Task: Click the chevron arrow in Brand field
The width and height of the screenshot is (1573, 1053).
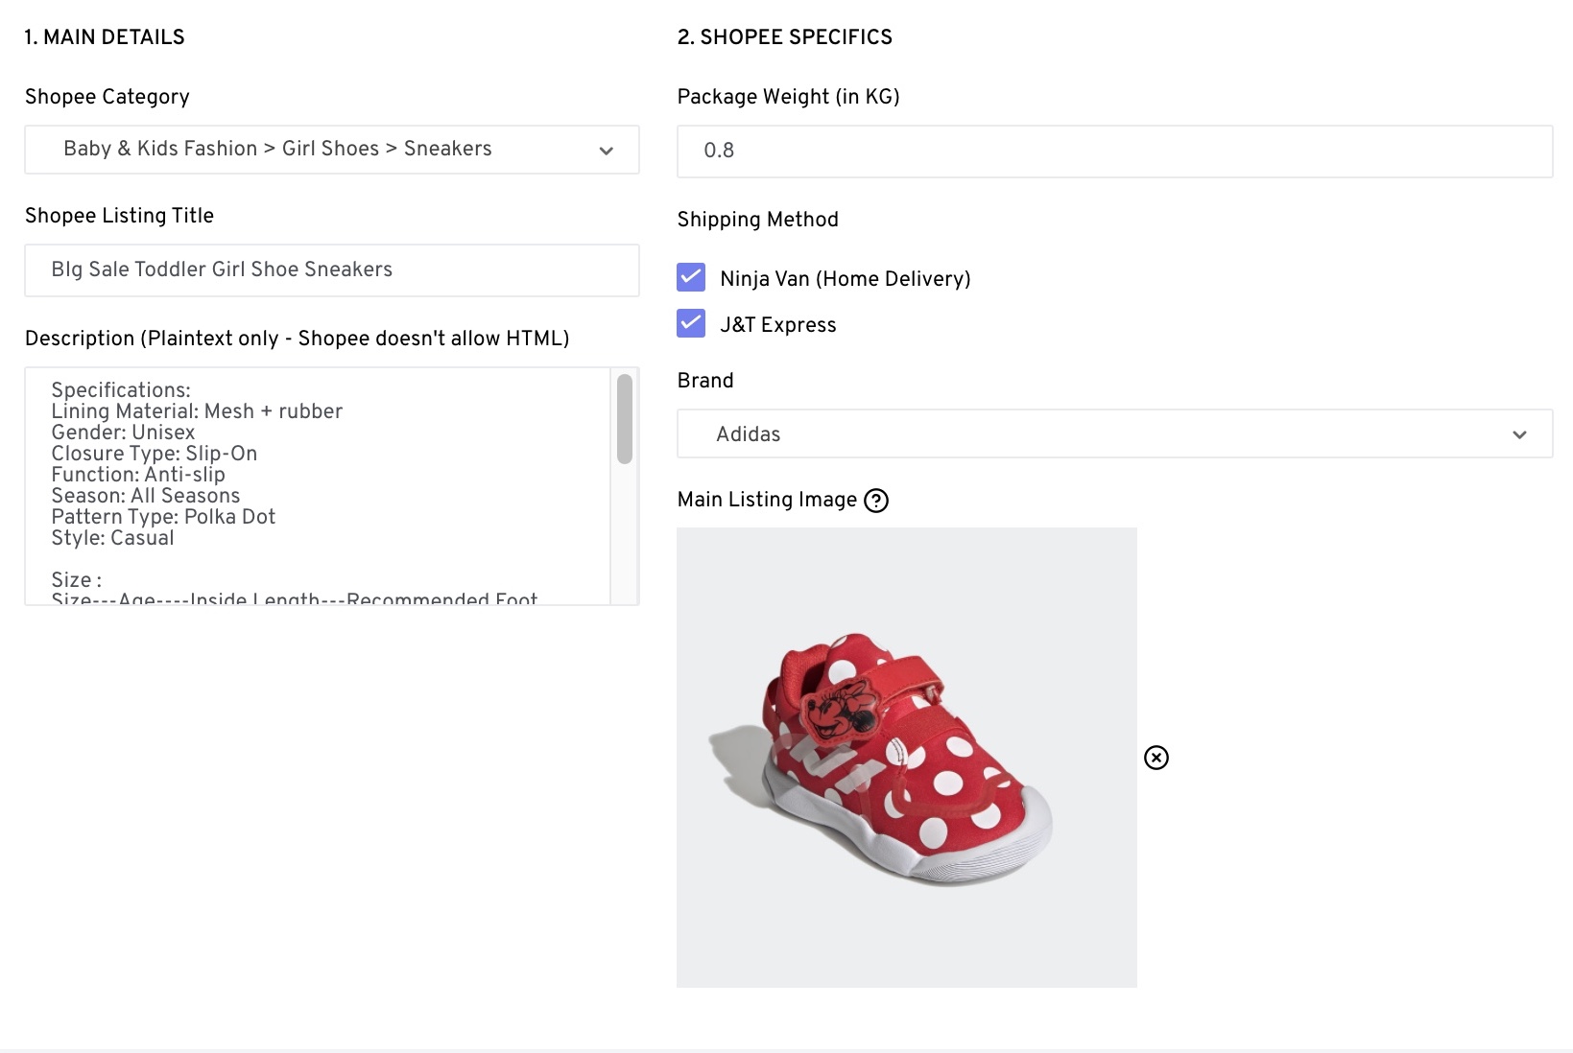Action: [x=1519, y=434]
